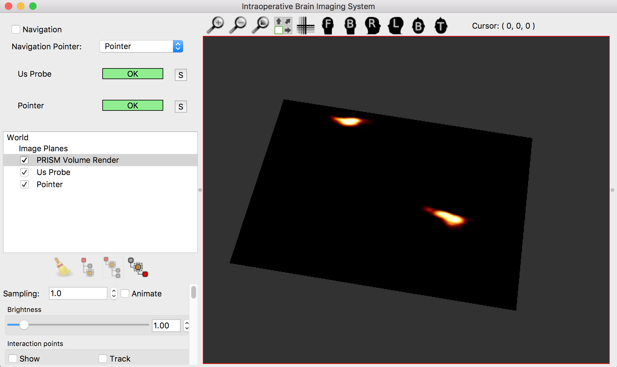
Task: Toggle the Animate checkbox
Action: click(x=125, y=294)
